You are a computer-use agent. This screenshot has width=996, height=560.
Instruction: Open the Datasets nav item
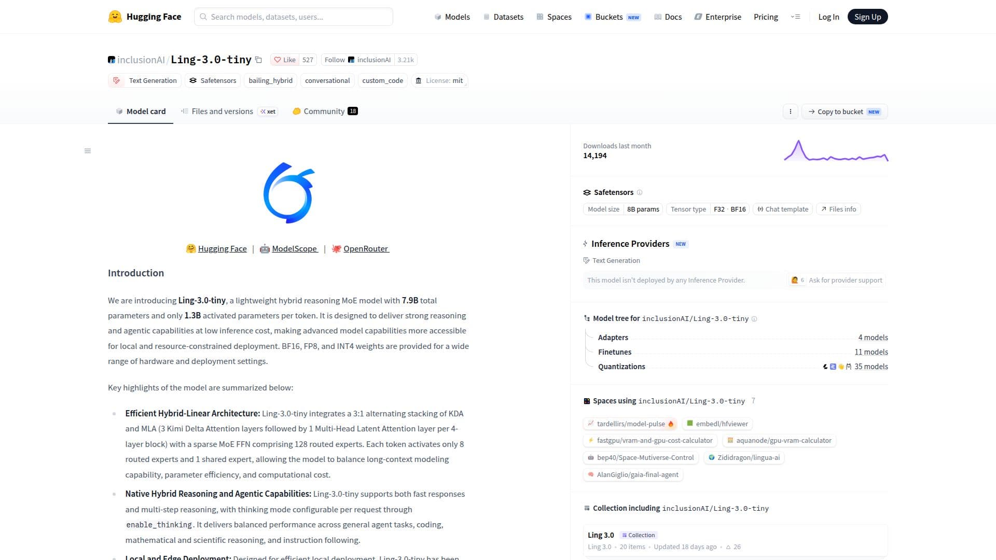point(503,17)
